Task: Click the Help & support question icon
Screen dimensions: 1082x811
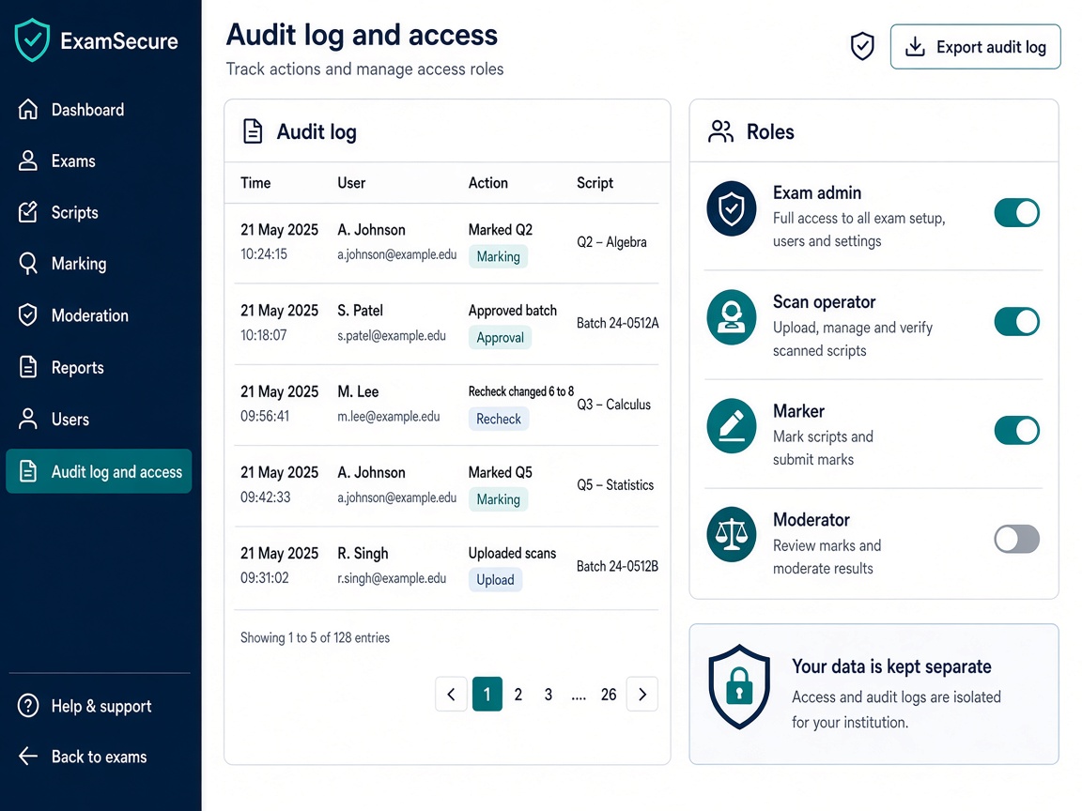Action: point(27,706)
